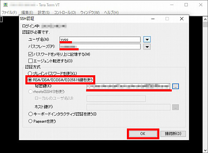Click the Tera Term application icon in title bar
208x153 pixels.
(x=5, y=5)
